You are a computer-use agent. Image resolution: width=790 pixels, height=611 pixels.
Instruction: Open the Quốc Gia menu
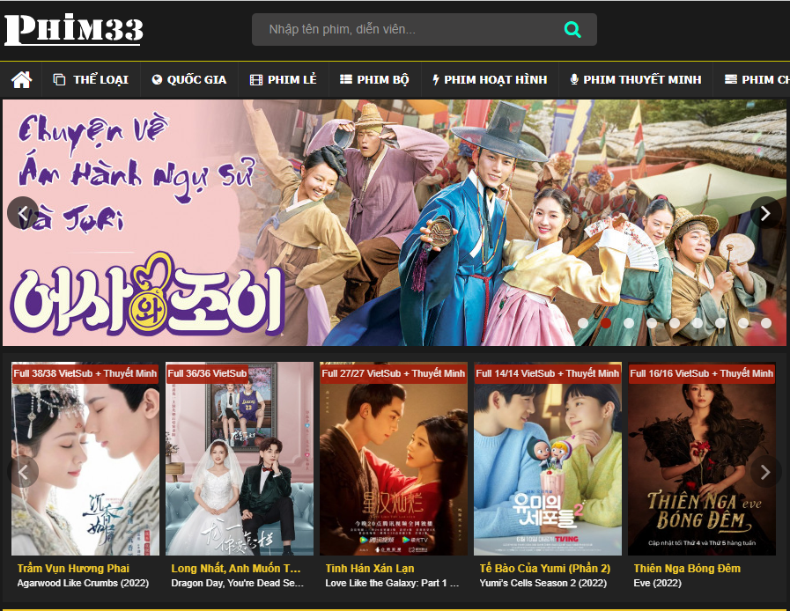(x=189, y=79)
